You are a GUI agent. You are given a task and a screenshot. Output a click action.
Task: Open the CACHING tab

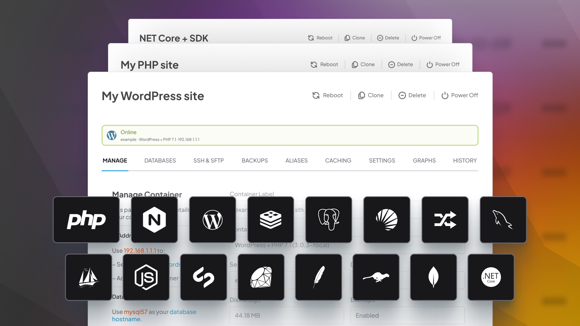pyautogui.click(x=338, y=160)
